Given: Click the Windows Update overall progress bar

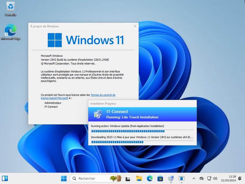Looking at the screenshot, I should 142,131.
